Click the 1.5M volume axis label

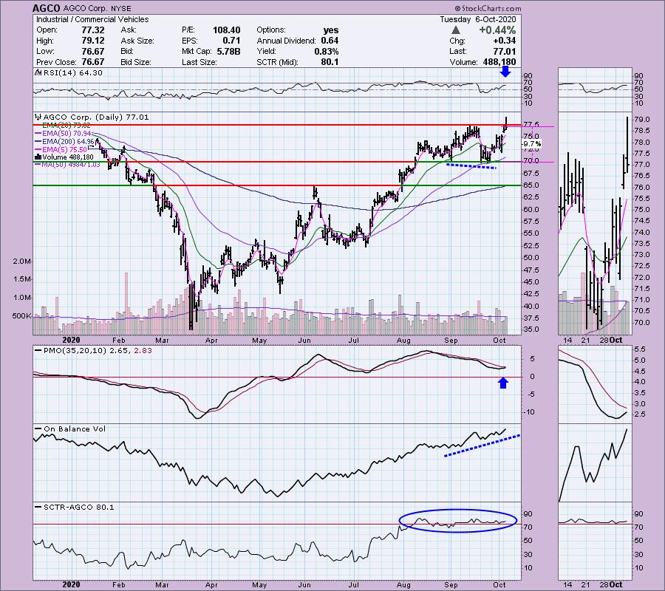[21, 279]
